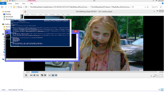Switch to large icons view
The width and height of the screenshot is (167, 95).
point(162,90)
